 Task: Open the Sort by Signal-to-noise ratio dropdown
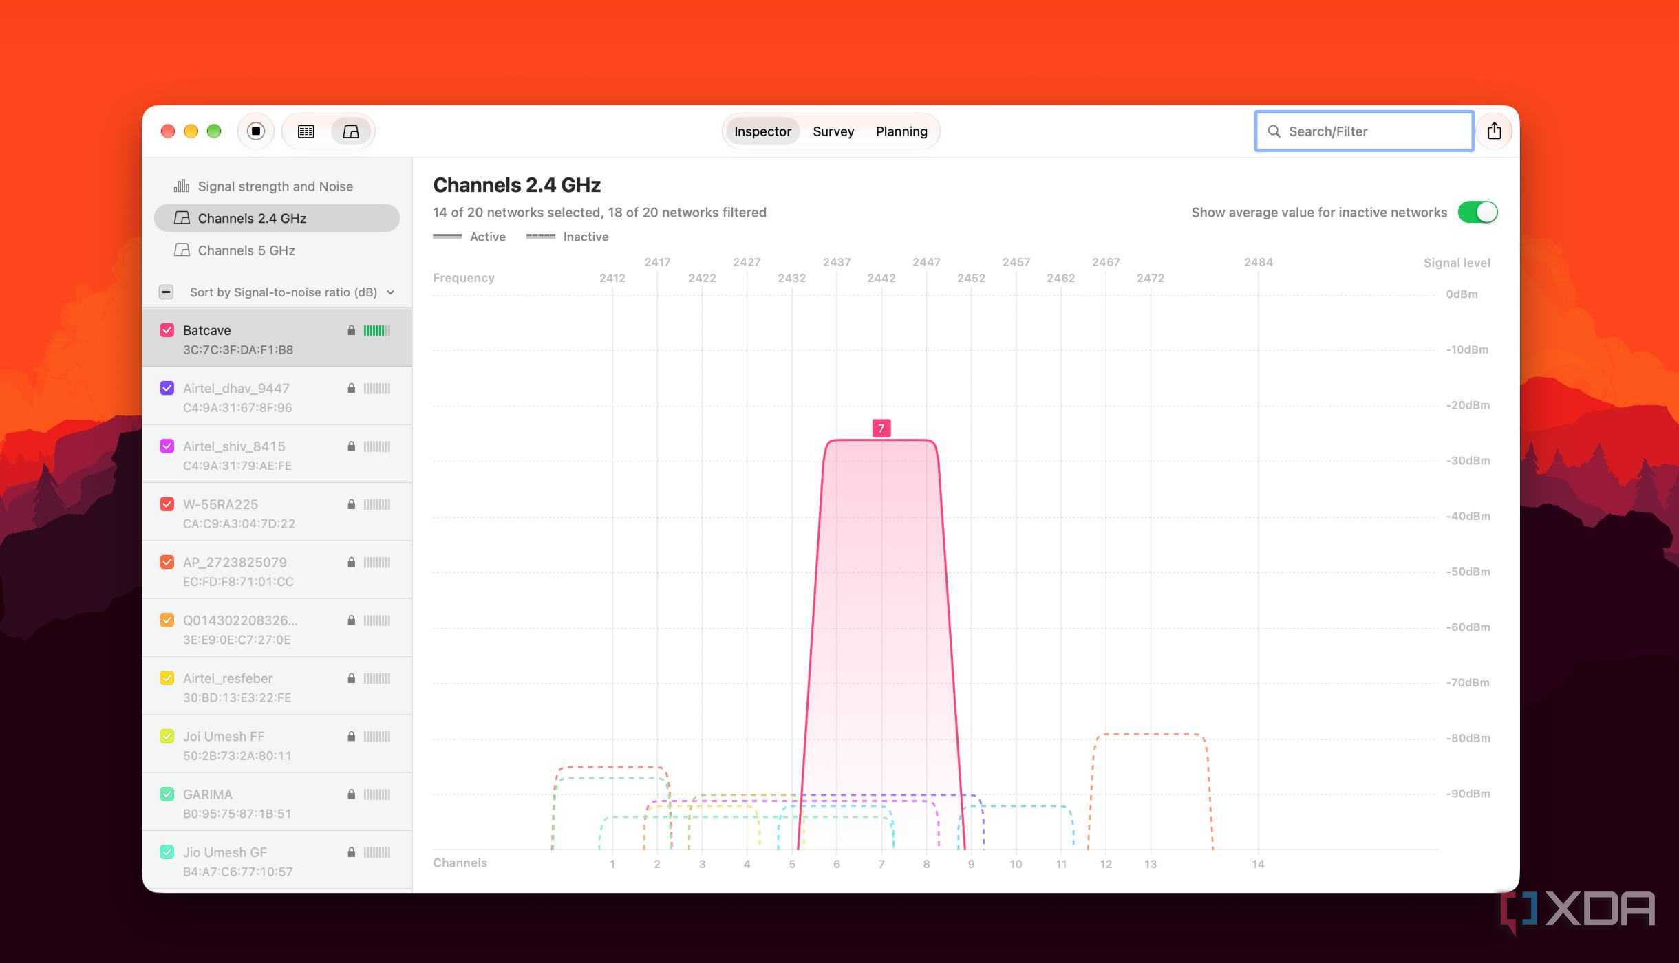292,292
